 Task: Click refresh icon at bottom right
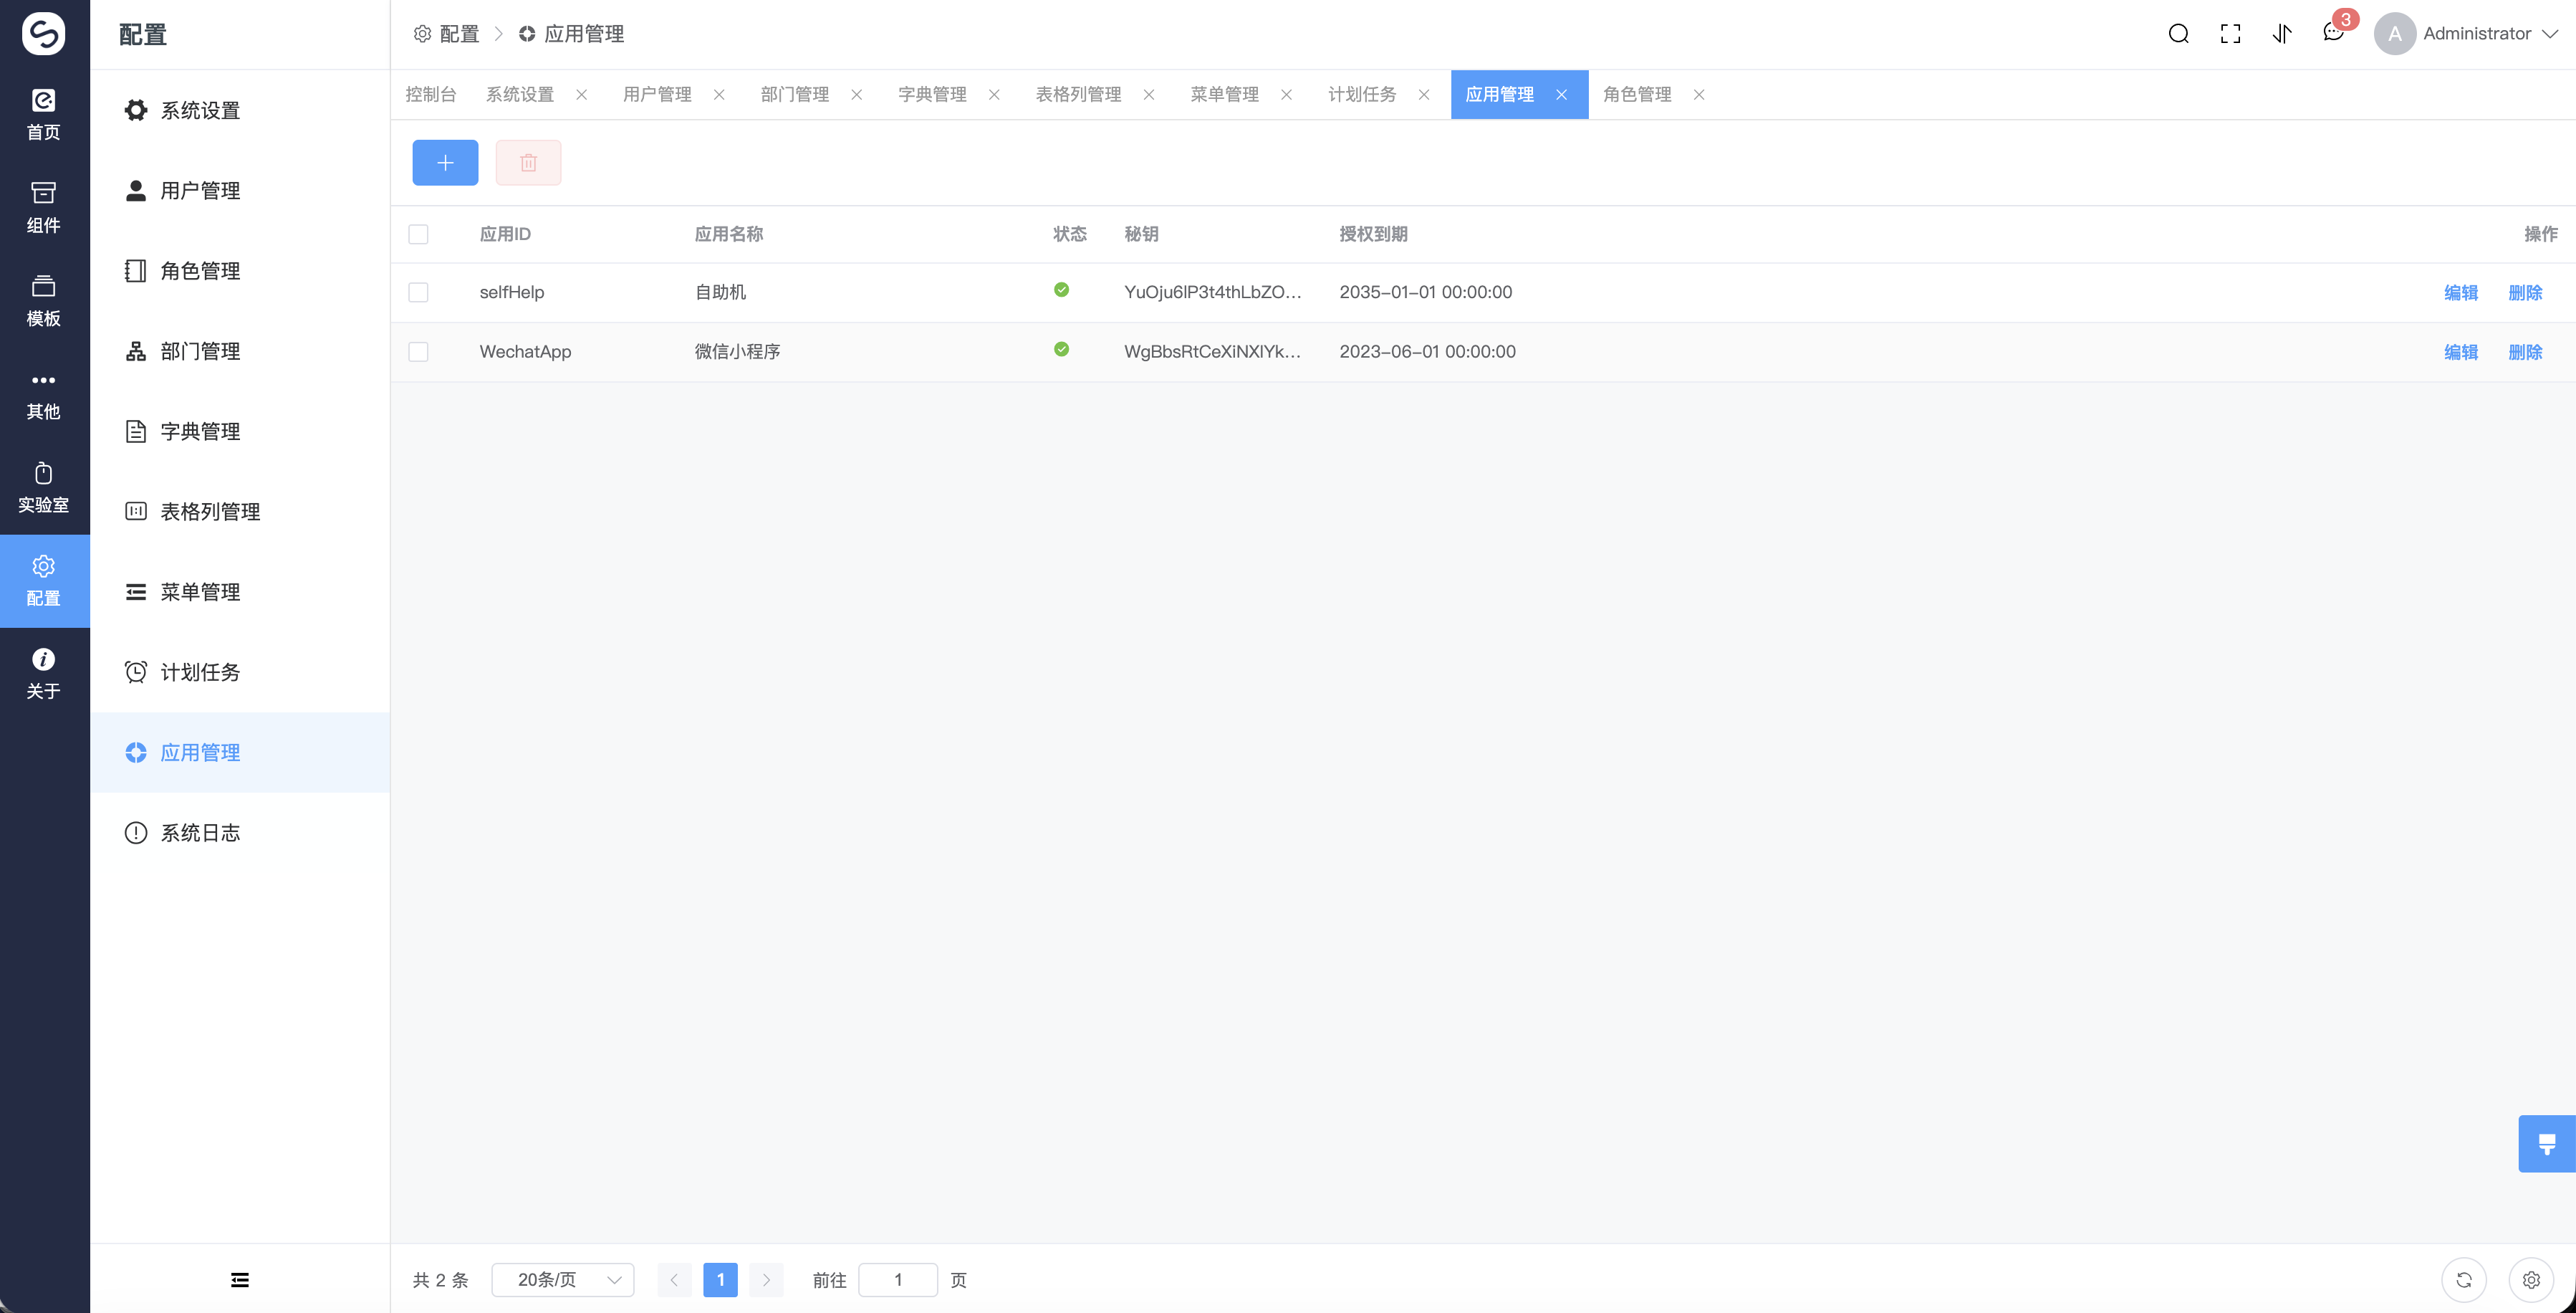[x=2463, y=1280]
